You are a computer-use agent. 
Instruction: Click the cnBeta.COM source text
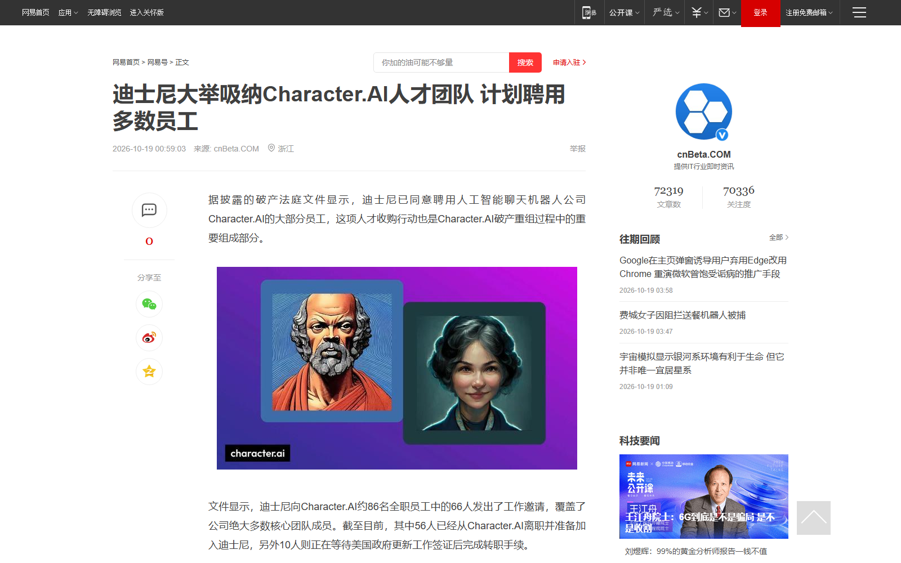(237, 149)
